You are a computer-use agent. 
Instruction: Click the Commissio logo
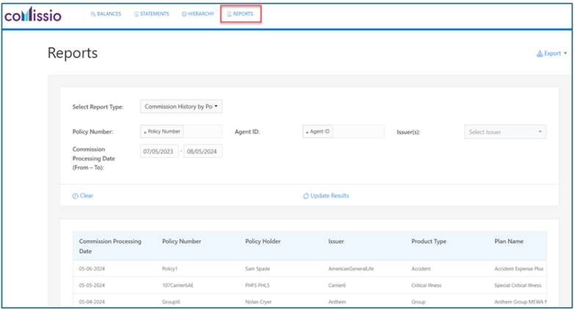33,14
